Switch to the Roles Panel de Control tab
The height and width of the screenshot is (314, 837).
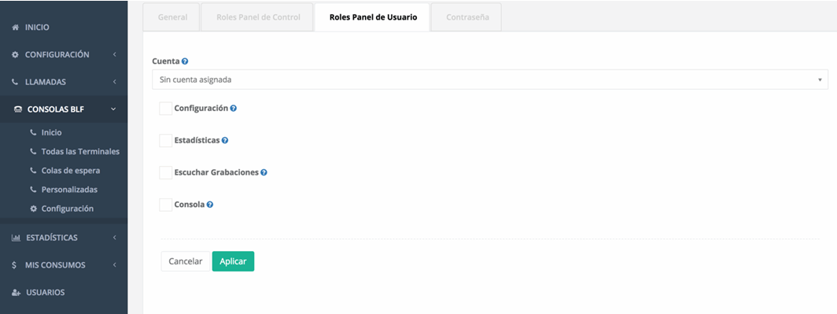[x=258, y=17]
